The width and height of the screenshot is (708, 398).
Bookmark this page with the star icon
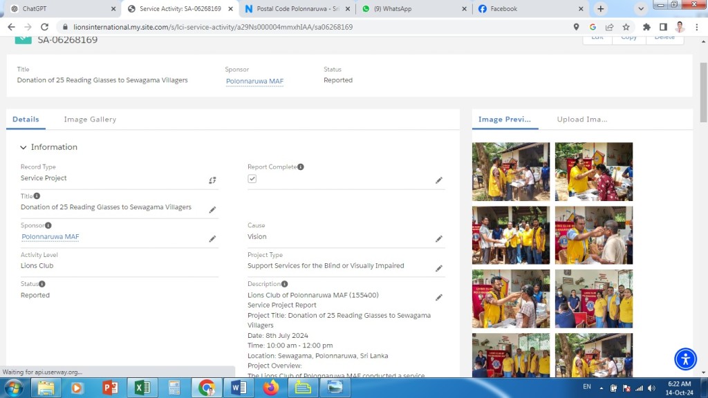click(626, 27)
